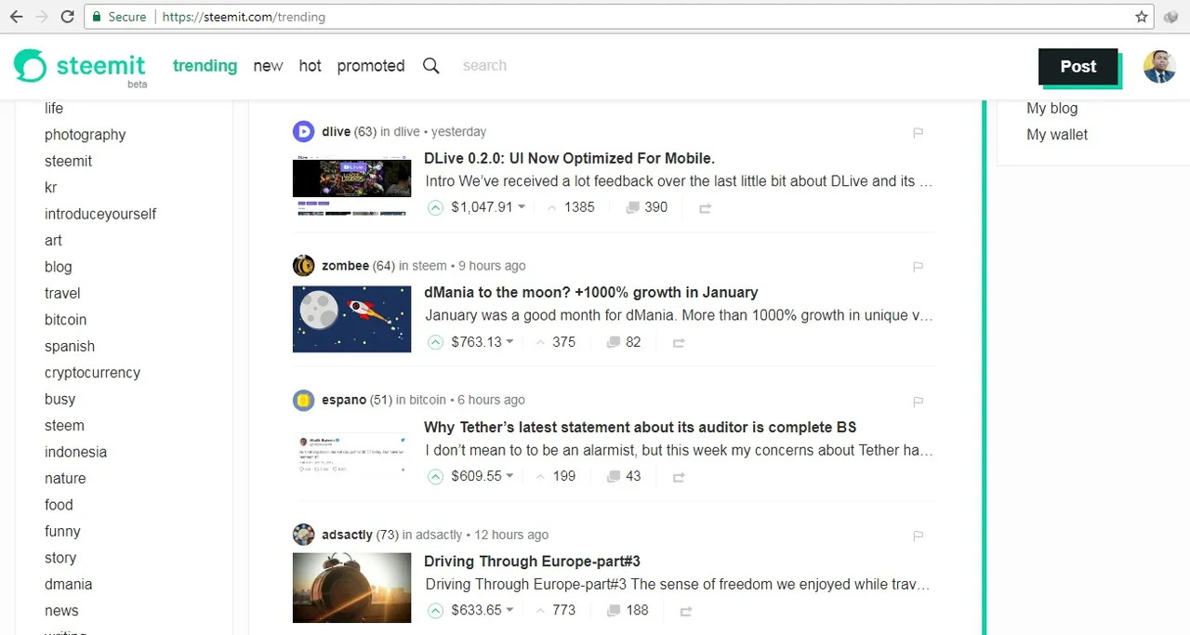Image resolution: width=1190 pixels, height=635 pixels.
Task: Flag the dlive post
Action: [918, 133]
